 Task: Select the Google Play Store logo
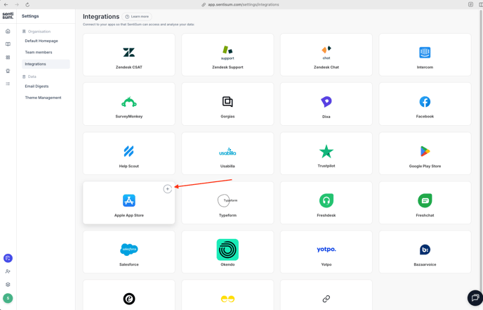pyautogui.click(x=425, y=151)
